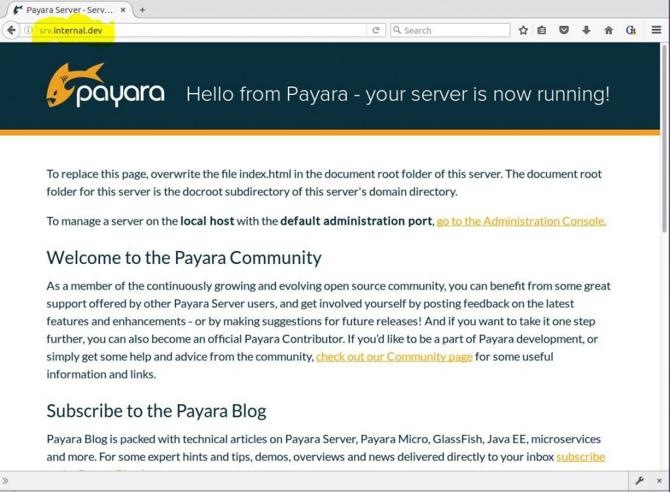The height and width of the screenshot is (492, 670).
Task: Open the site information icon in address bar
Action: (x=27, y=30)
